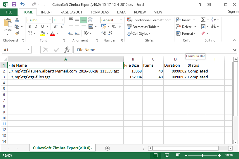
Task: Open the FORMULAS ribbon tab
Action: (100, 12)
